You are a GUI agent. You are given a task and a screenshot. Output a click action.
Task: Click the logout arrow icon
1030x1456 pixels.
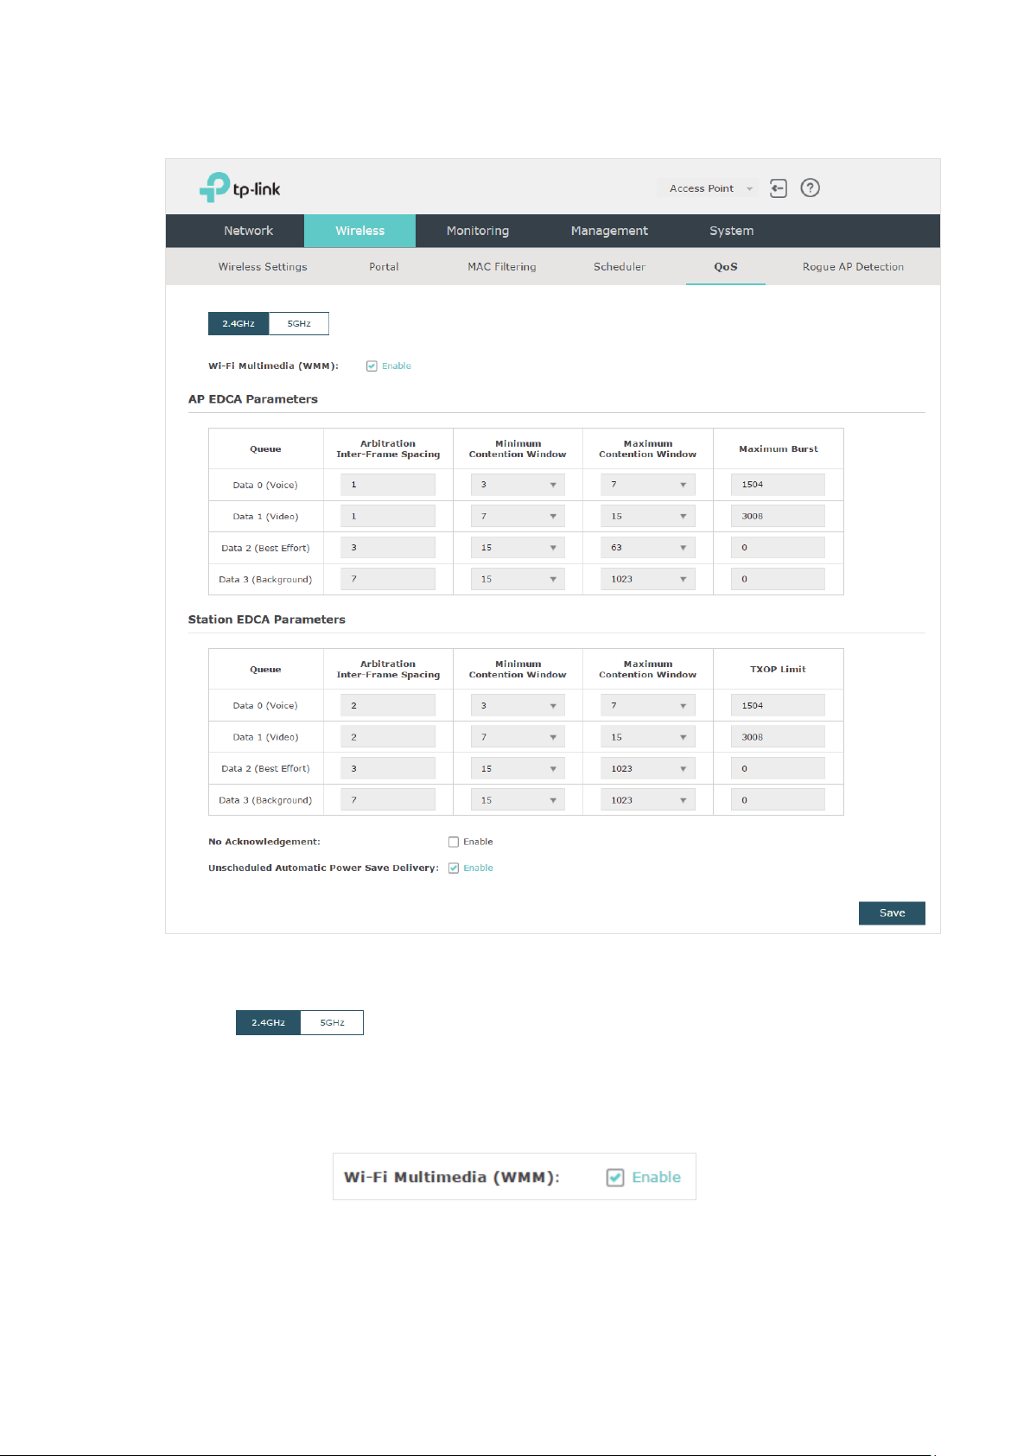point(779,188)
